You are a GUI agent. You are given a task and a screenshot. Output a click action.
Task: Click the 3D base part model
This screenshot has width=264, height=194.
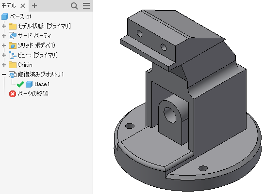188,101
